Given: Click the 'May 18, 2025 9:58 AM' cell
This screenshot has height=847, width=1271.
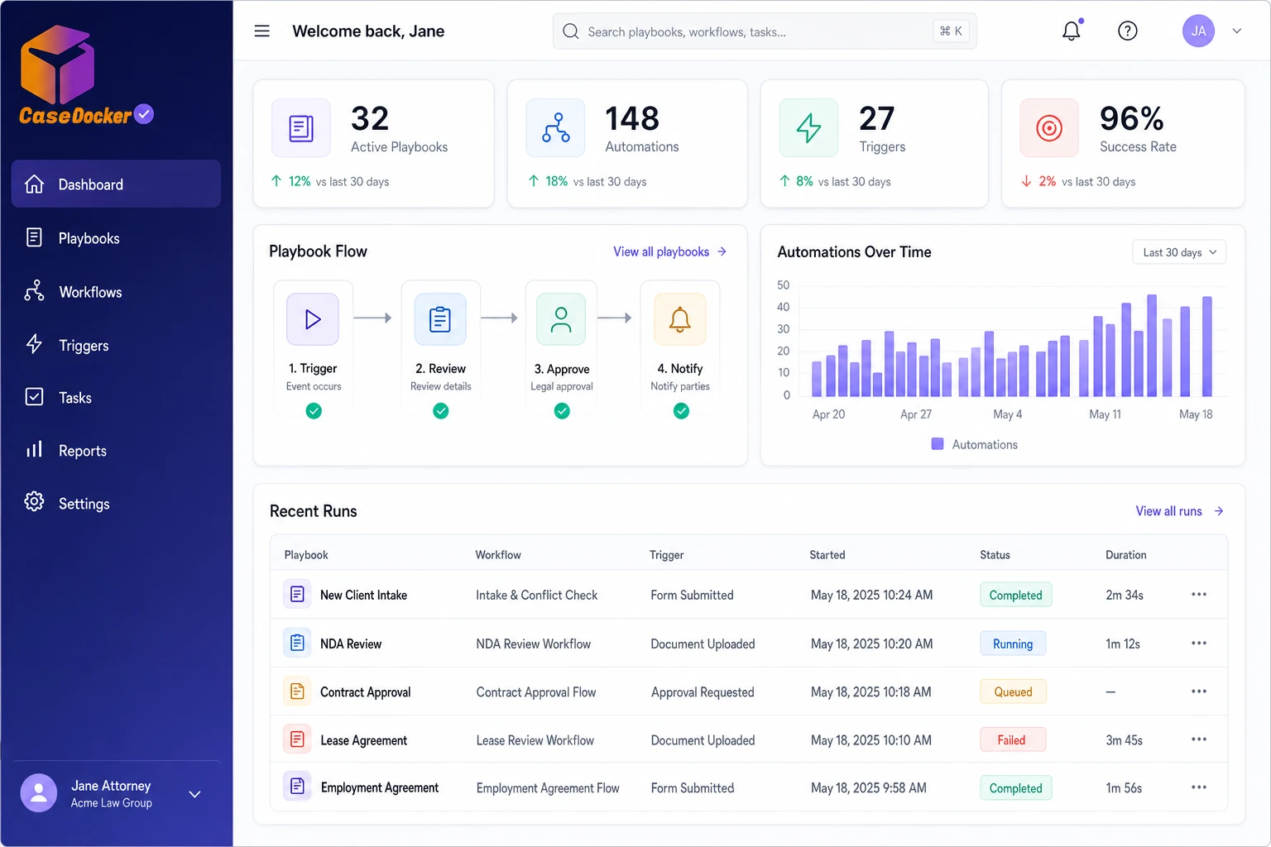Looking at the screenshot, I should 869,788.
